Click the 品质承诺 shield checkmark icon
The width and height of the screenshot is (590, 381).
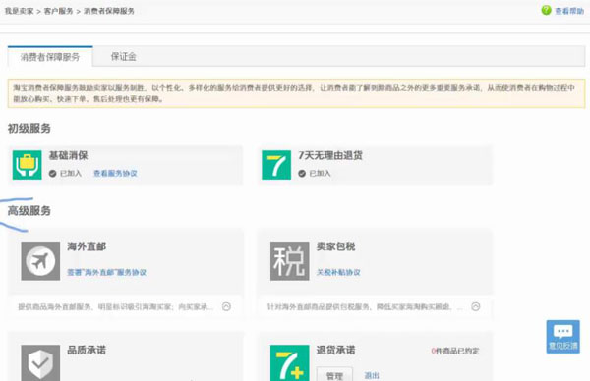point(40,363)
